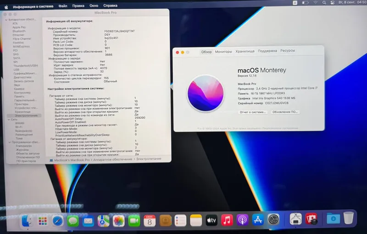The image size is (367, 234).
Task: Click Spotlight search icon in menu bar
Action: pyautogui.click(x=324, y=3)
